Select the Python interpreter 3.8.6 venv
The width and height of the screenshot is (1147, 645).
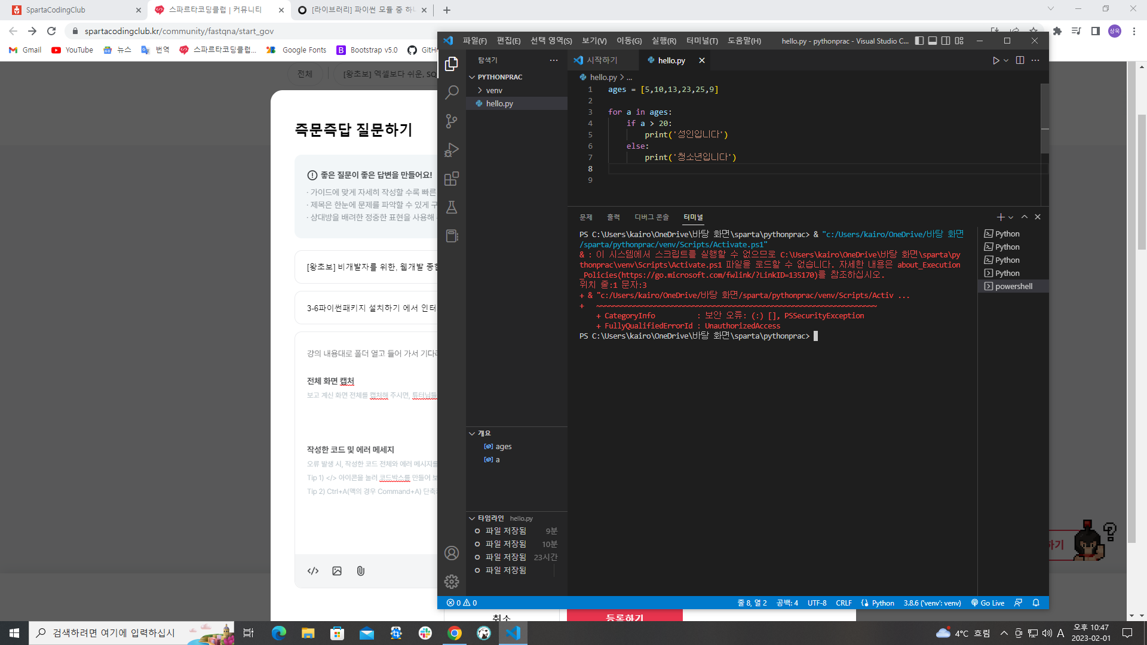[932, 603]
